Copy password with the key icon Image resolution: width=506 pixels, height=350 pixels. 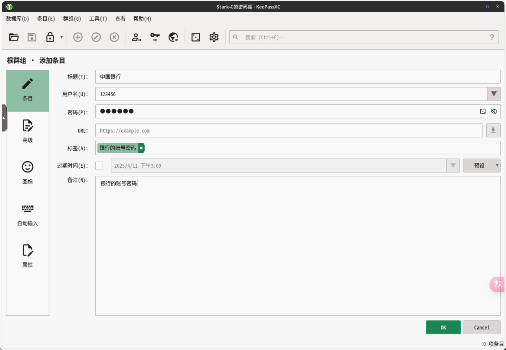[x=155, y=37]
